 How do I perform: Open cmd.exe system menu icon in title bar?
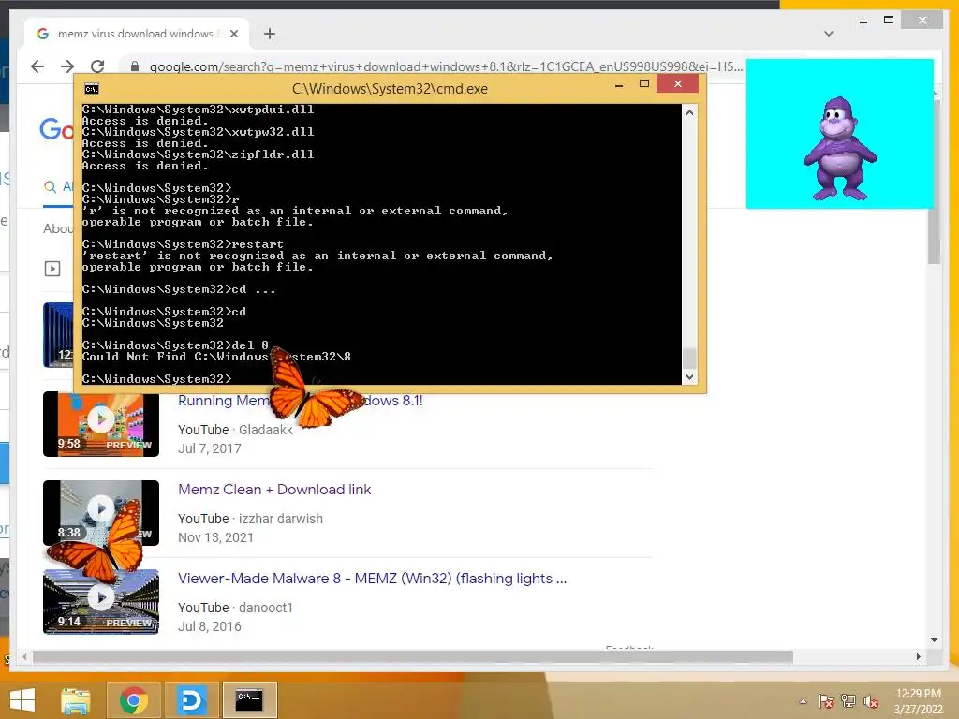pyautogui.click(x=92, y=89)
